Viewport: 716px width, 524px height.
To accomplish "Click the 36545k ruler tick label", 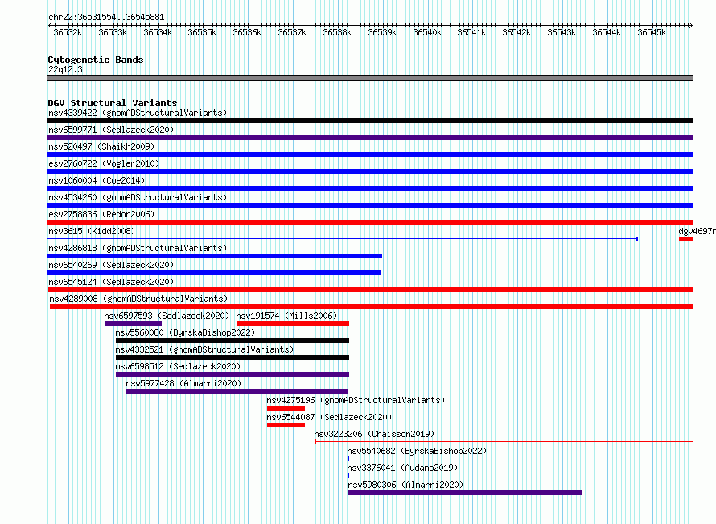I will 652,32.
